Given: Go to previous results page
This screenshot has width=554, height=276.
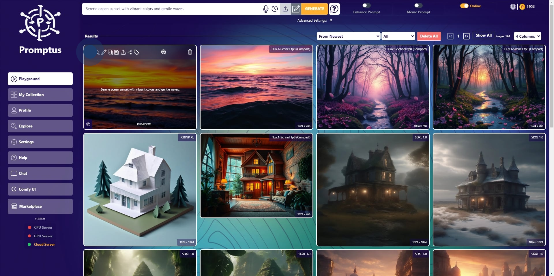Looking at the screenshot, I should [x=450, y=36].
